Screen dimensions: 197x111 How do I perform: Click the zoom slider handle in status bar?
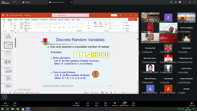pos(123,92)
